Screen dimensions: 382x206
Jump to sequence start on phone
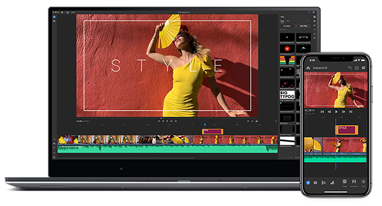[x=322, y=112]
